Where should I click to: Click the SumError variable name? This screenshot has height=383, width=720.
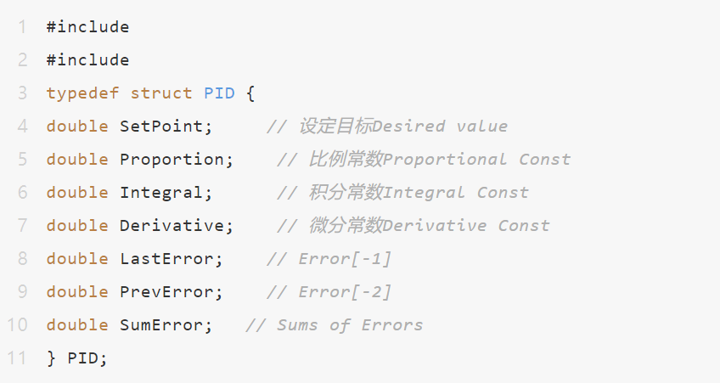(x=161, y=325)
